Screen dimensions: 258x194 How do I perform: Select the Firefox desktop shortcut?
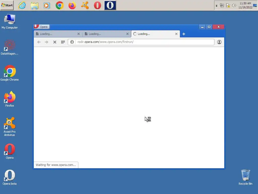10,99
